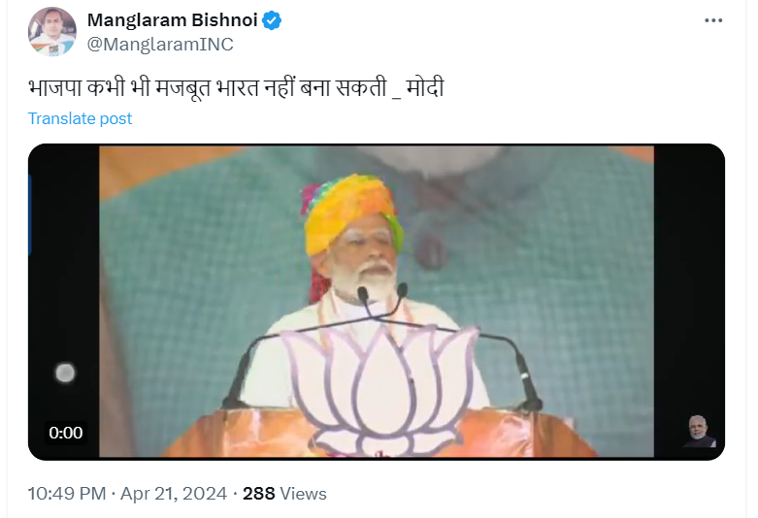Click the gray circular dot on video
Image resolution: width=758 pixels, height=518 pixels.
click(x=65, y=373)
